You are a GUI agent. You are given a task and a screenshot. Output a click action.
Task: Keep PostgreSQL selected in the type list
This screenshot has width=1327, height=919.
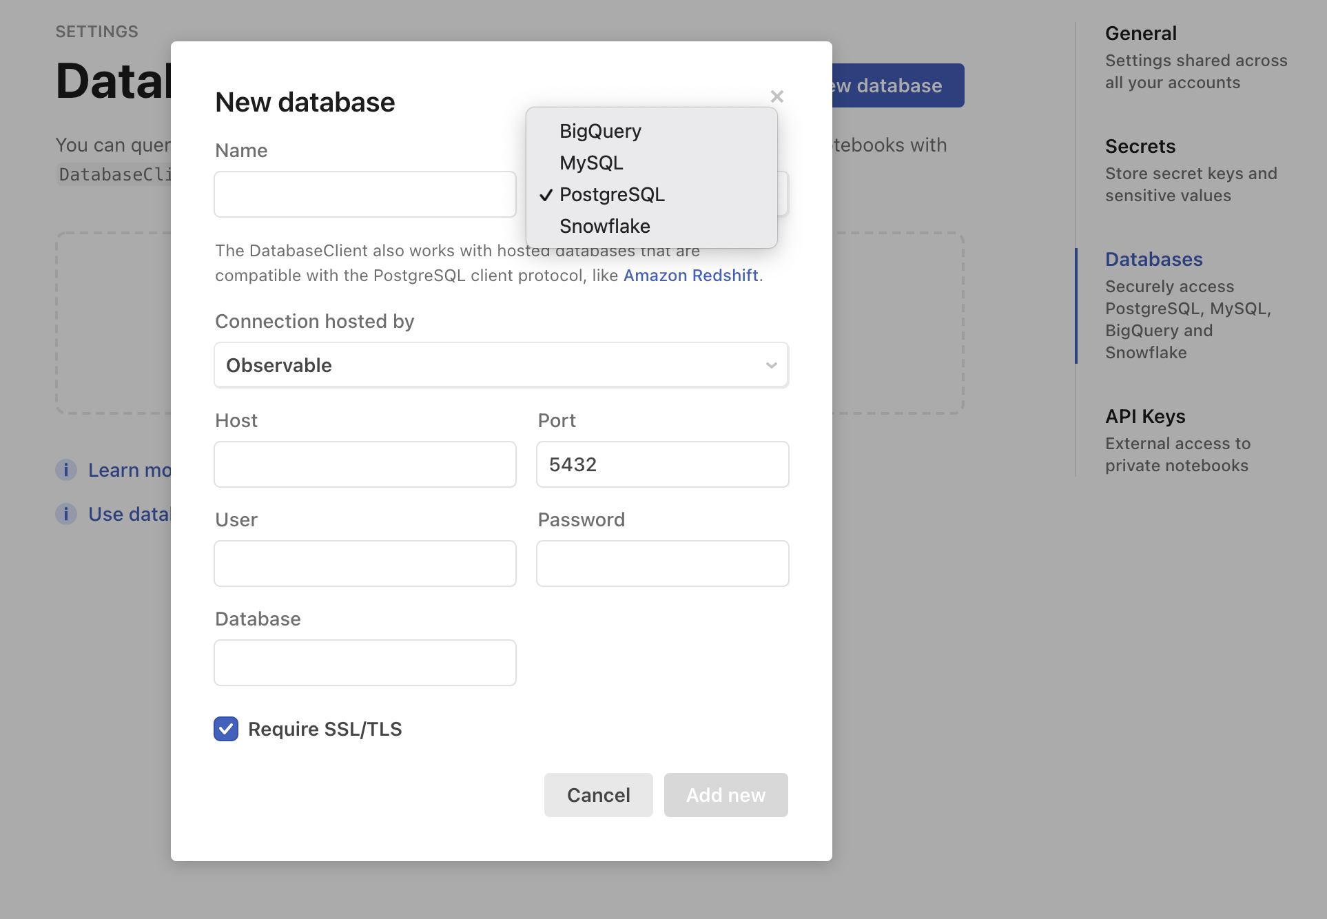[612, 194]
